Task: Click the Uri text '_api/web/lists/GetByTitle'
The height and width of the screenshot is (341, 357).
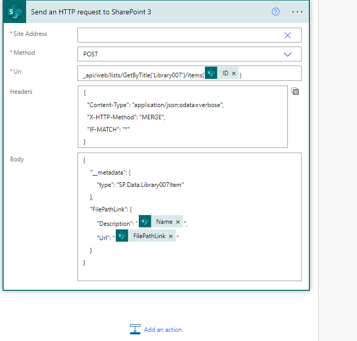Action: tap(117, 75)
